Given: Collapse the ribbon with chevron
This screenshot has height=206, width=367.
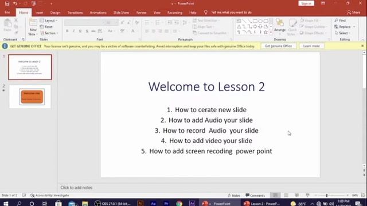Looking at the screenshot, I should point(363,39).
